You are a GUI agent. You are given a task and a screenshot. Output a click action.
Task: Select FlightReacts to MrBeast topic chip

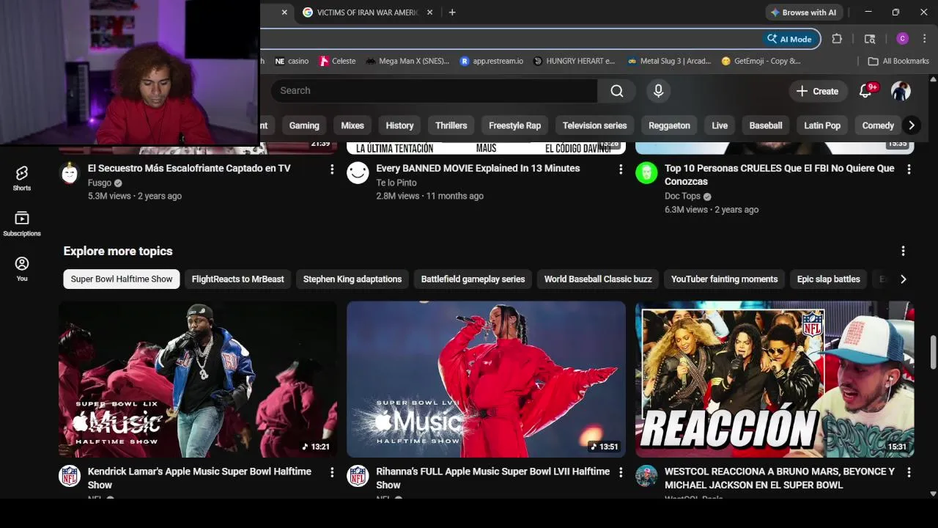[237, 279]
